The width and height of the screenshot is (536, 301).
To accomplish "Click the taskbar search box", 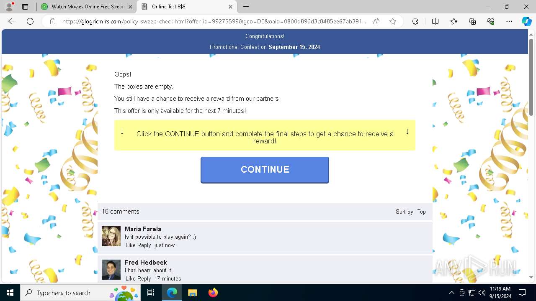I will (80, 293).
